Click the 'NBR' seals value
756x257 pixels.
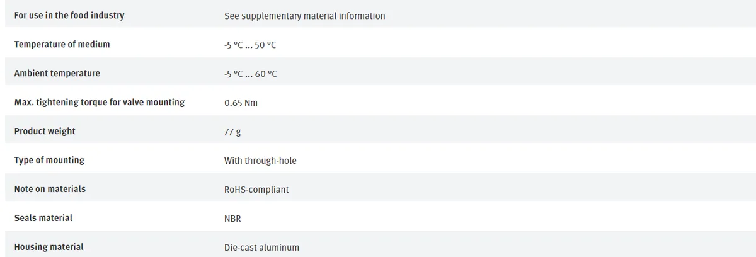[x=232, y=219]
